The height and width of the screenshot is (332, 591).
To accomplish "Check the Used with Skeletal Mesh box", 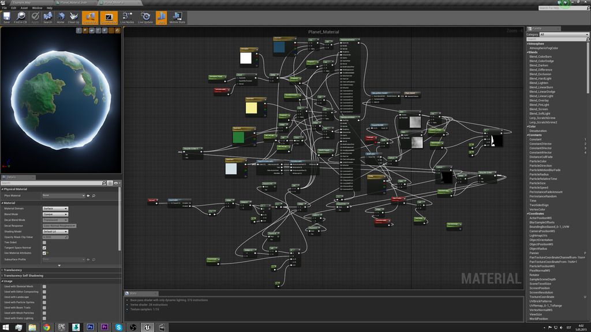I will 44,286.
